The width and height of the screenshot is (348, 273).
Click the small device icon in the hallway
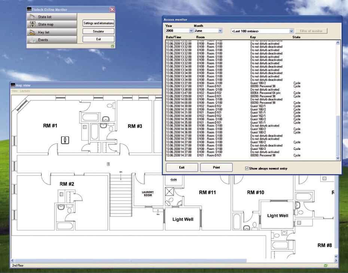(x=108, y=164)
